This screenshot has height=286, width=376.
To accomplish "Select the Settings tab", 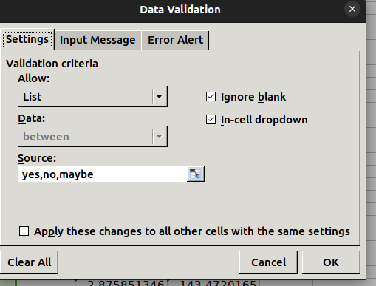I will pos(27,39).
